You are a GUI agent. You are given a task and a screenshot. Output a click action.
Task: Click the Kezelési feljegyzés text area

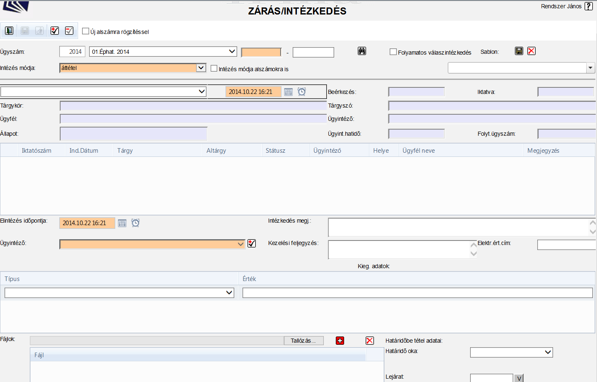(399, 250)
